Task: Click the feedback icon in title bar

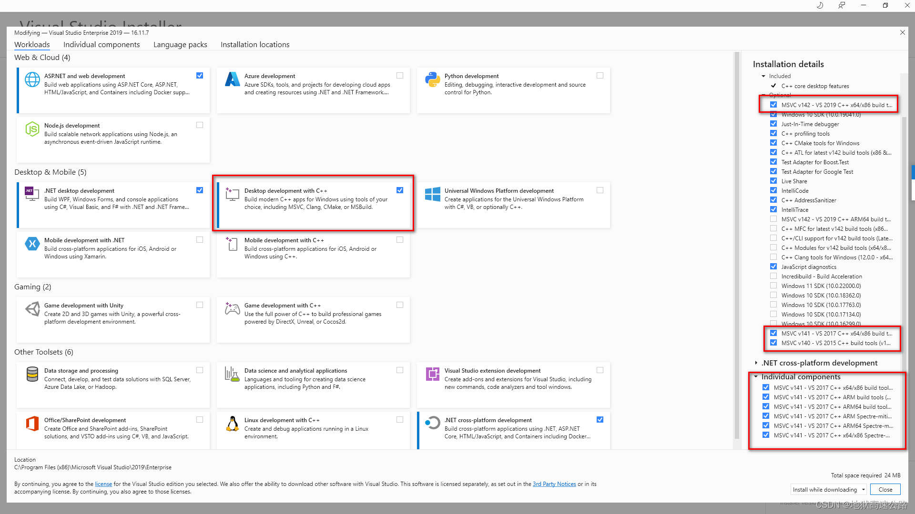Action: (842, 5)
